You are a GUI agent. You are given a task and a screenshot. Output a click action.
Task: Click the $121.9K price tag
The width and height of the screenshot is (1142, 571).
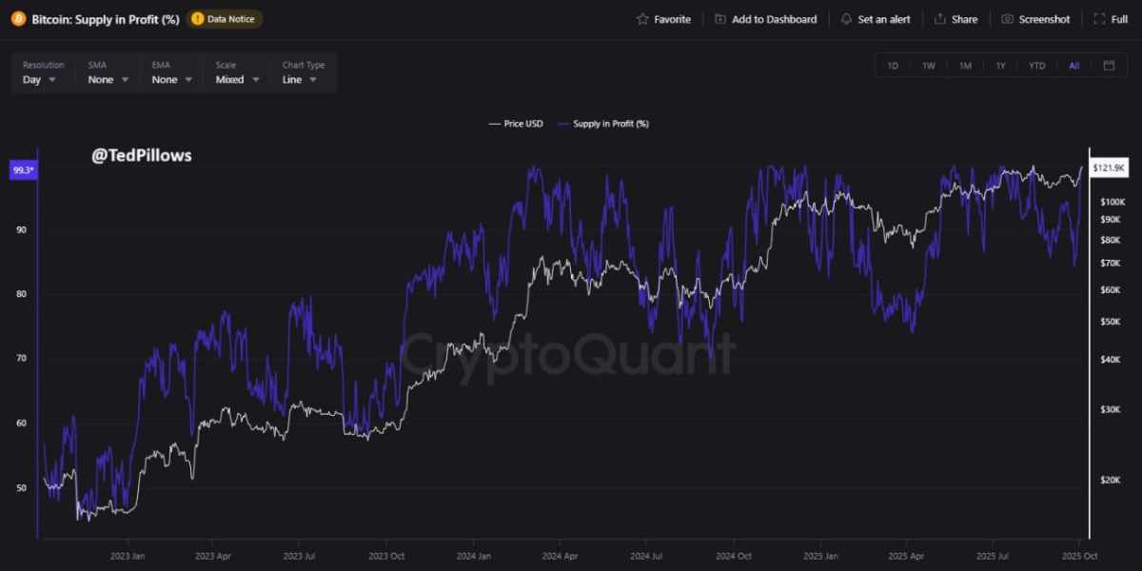click(x=1110, y=168)
